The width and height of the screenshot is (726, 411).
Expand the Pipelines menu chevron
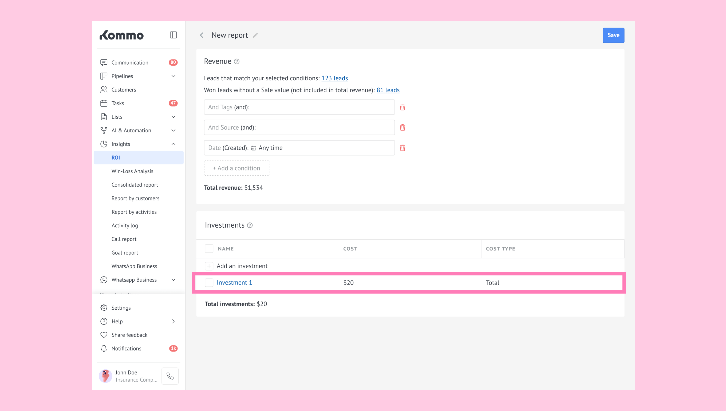[x=173, y=76]
